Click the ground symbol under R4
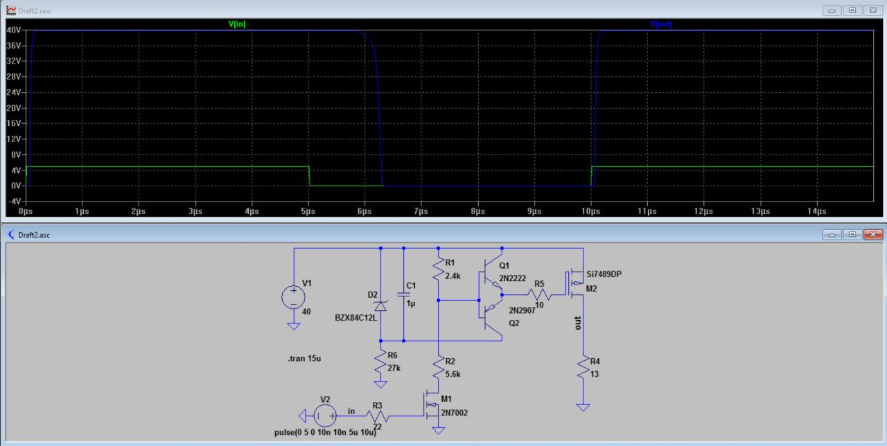887x446 pixels. pos(583,407)
